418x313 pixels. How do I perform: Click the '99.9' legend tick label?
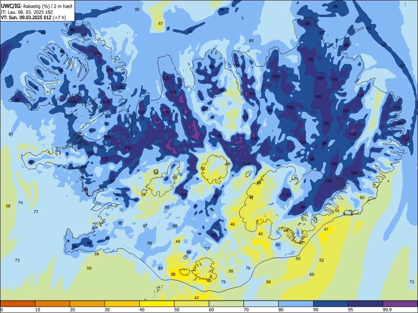[387, 310]
